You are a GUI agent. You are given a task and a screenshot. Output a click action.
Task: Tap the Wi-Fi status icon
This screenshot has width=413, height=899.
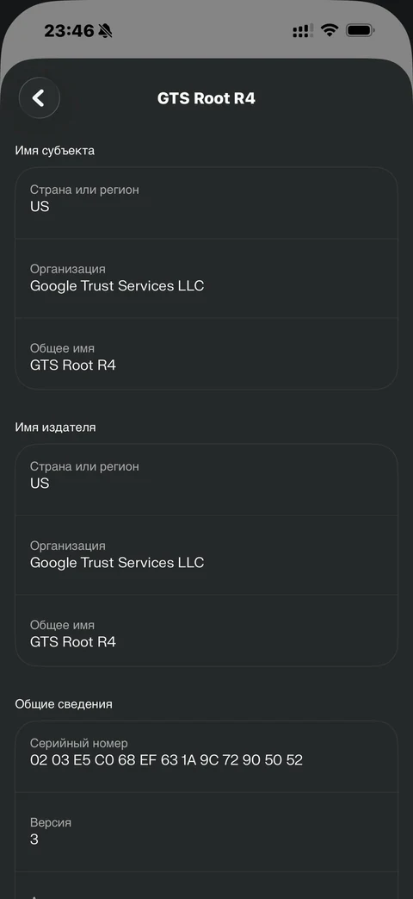tap(330, 30)
